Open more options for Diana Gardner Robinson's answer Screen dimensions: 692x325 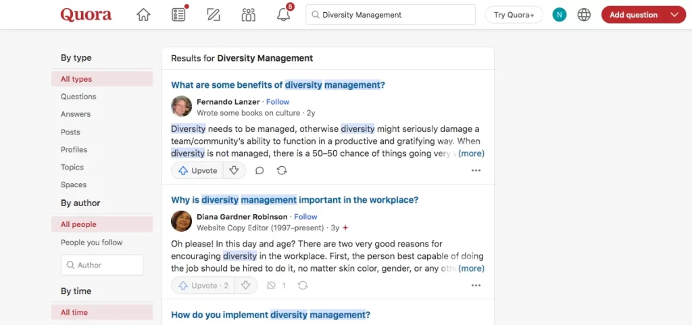tap(476, 286)
